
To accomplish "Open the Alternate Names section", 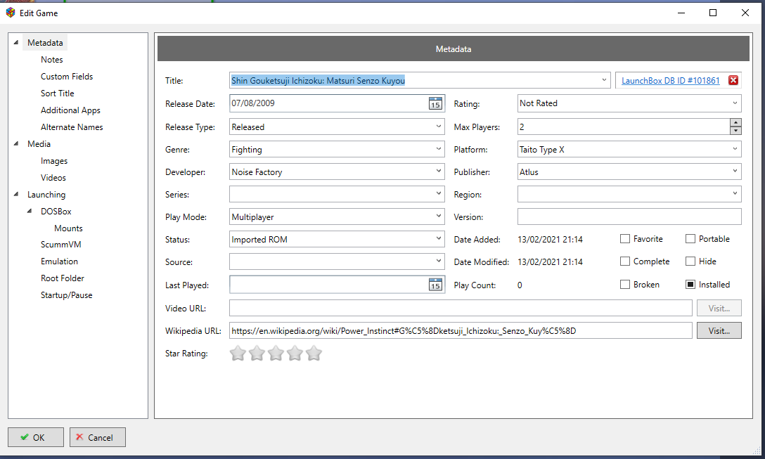I will pyautogui.click(x=72, y=127).
